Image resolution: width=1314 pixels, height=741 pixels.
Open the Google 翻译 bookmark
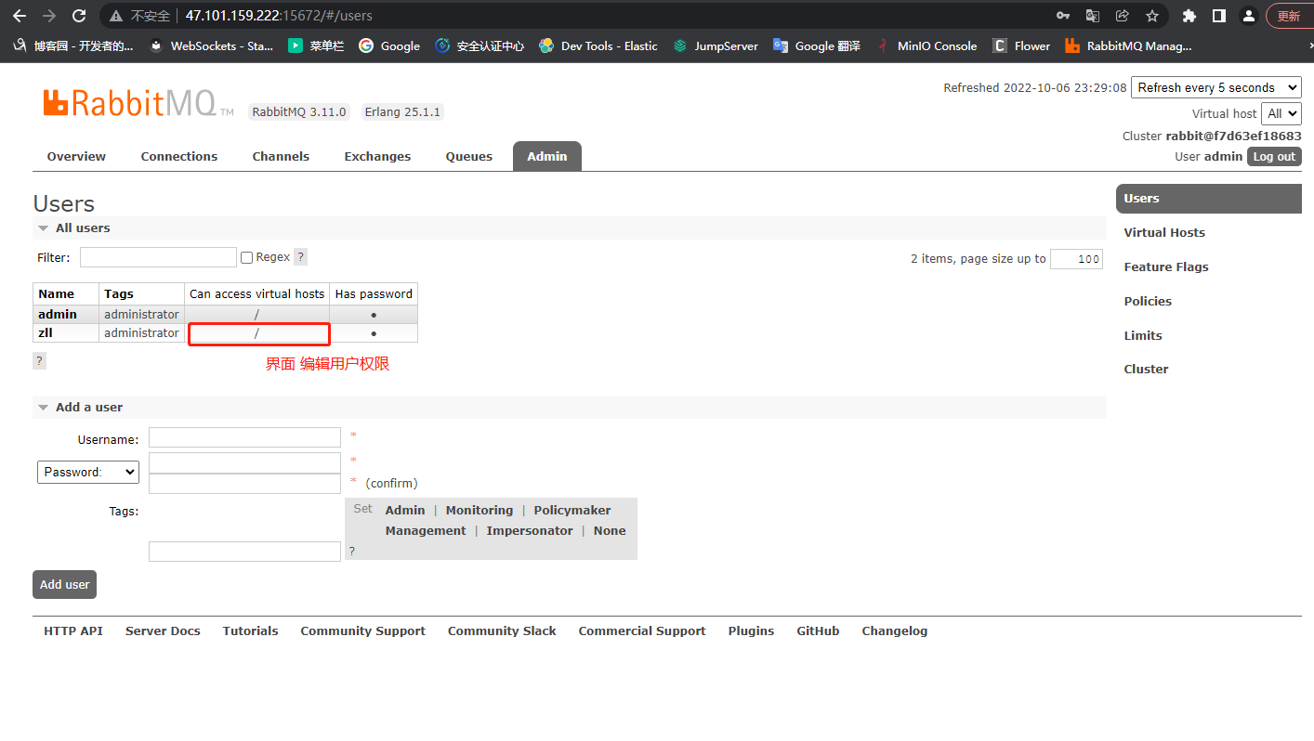(817, 45)
